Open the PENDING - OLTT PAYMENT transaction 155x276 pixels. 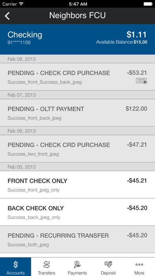77,113
